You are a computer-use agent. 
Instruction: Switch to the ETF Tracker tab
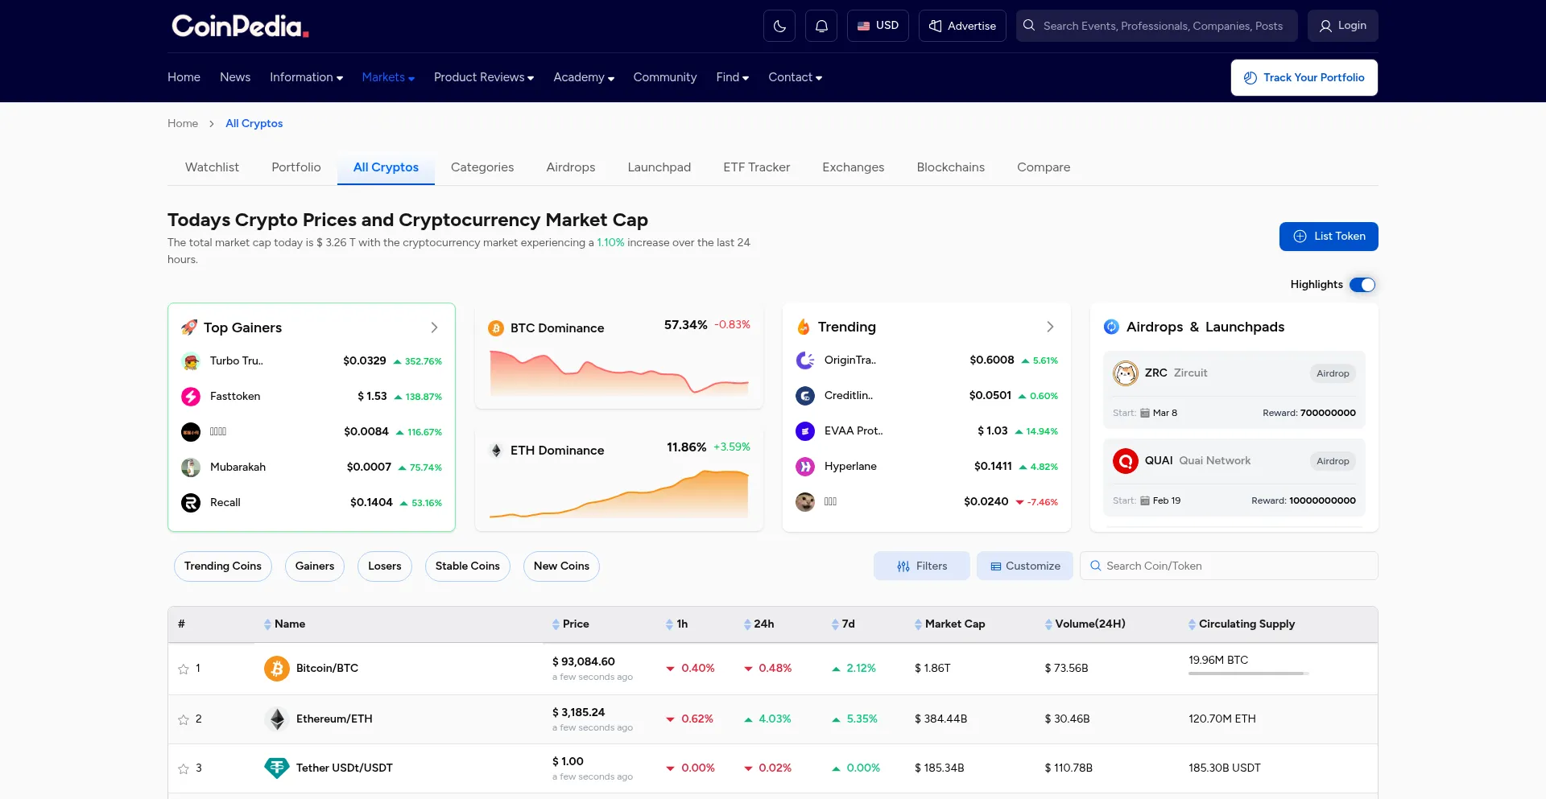pyautogui.click(x=756, y=167)
